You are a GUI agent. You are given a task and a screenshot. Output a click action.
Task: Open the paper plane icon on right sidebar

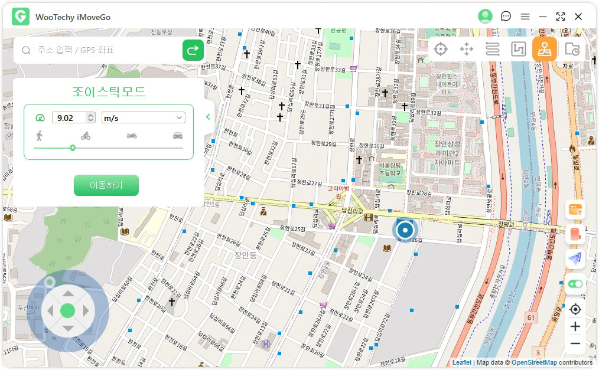click(575, 258)
